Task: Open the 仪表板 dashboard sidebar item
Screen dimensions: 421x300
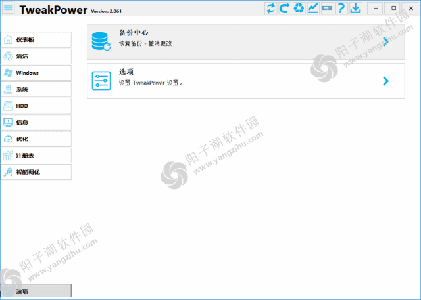Action: click(36, 39)
